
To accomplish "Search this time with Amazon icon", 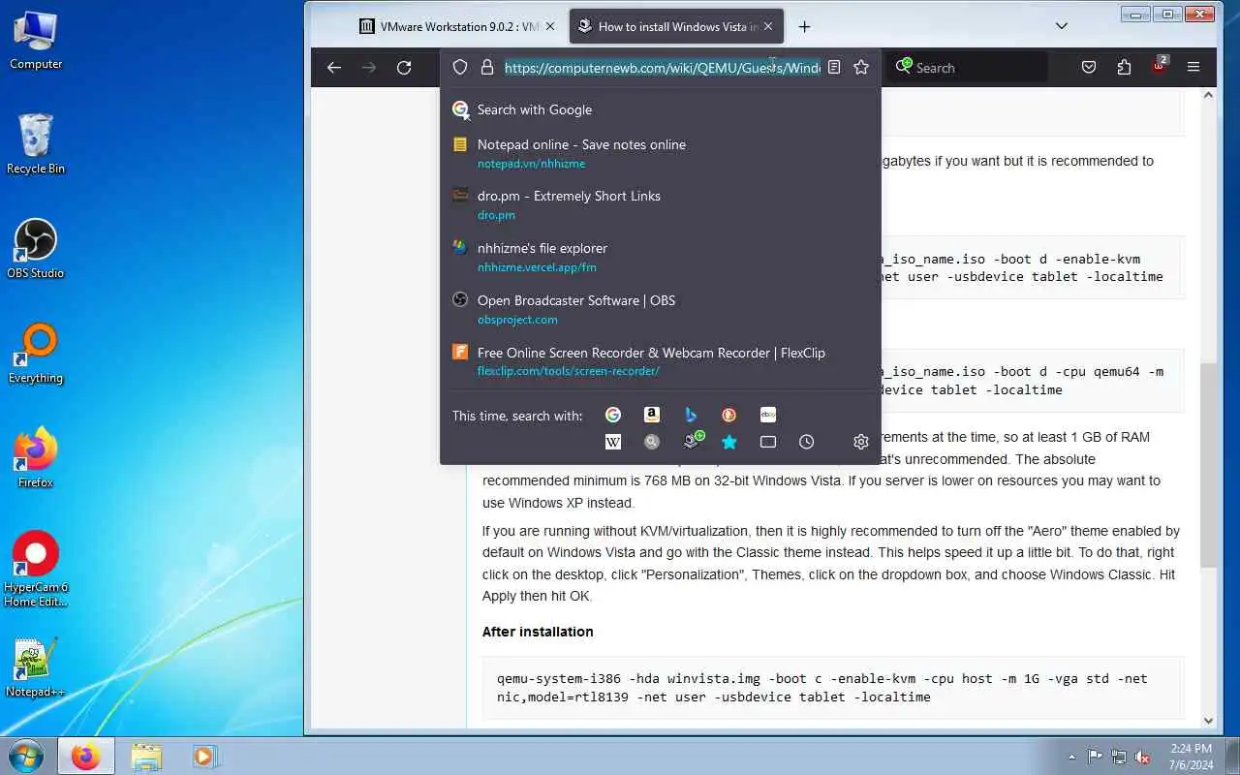I will click(652, 415).
